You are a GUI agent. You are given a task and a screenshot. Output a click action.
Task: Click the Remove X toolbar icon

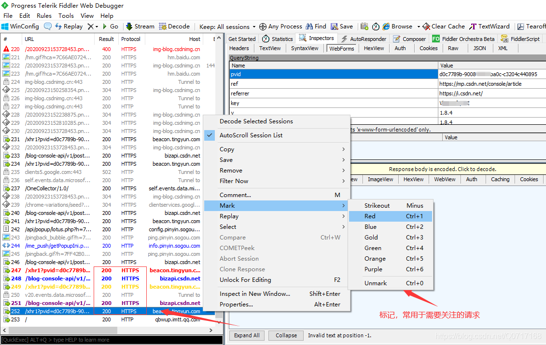point(91,27)
